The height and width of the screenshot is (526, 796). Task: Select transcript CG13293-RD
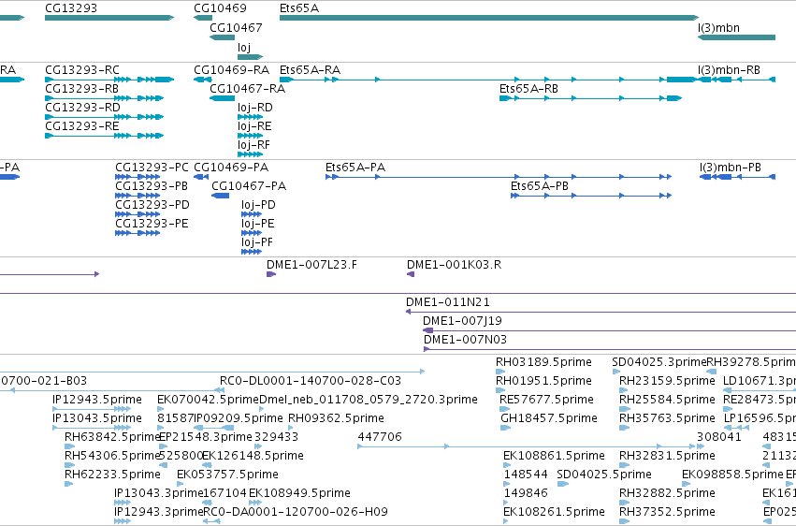tap(82, 107)
